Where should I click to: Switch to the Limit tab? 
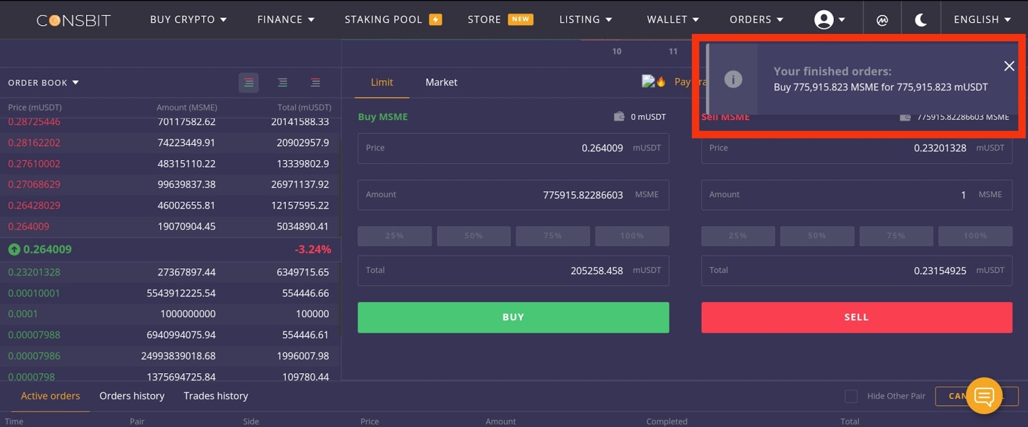pos(382,82)
